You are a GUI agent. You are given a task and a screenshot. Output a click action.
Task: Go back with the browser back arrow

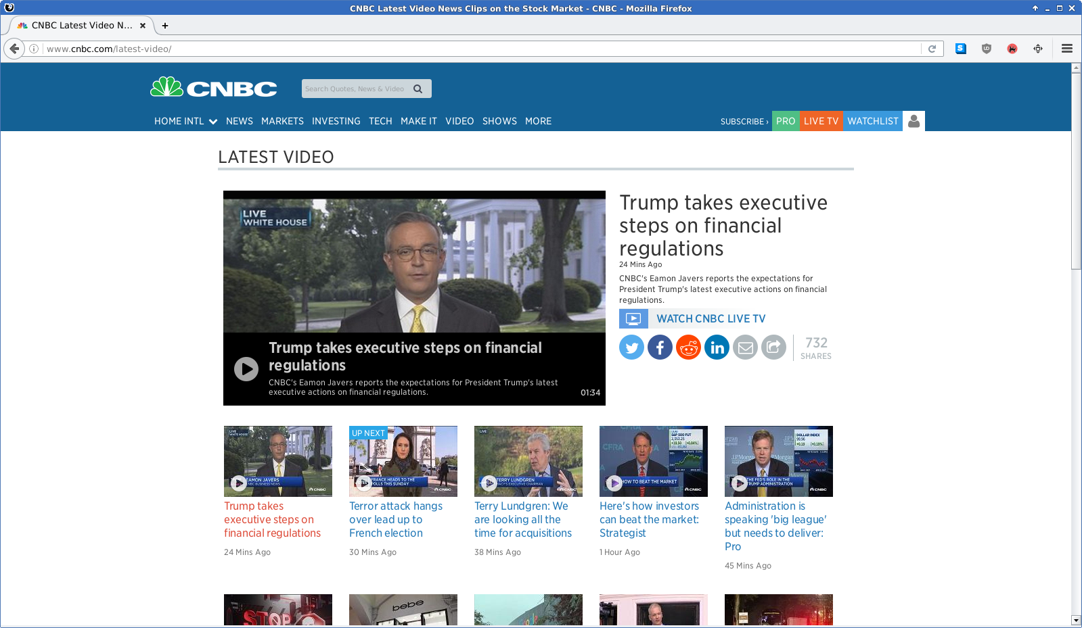(14, 49)
